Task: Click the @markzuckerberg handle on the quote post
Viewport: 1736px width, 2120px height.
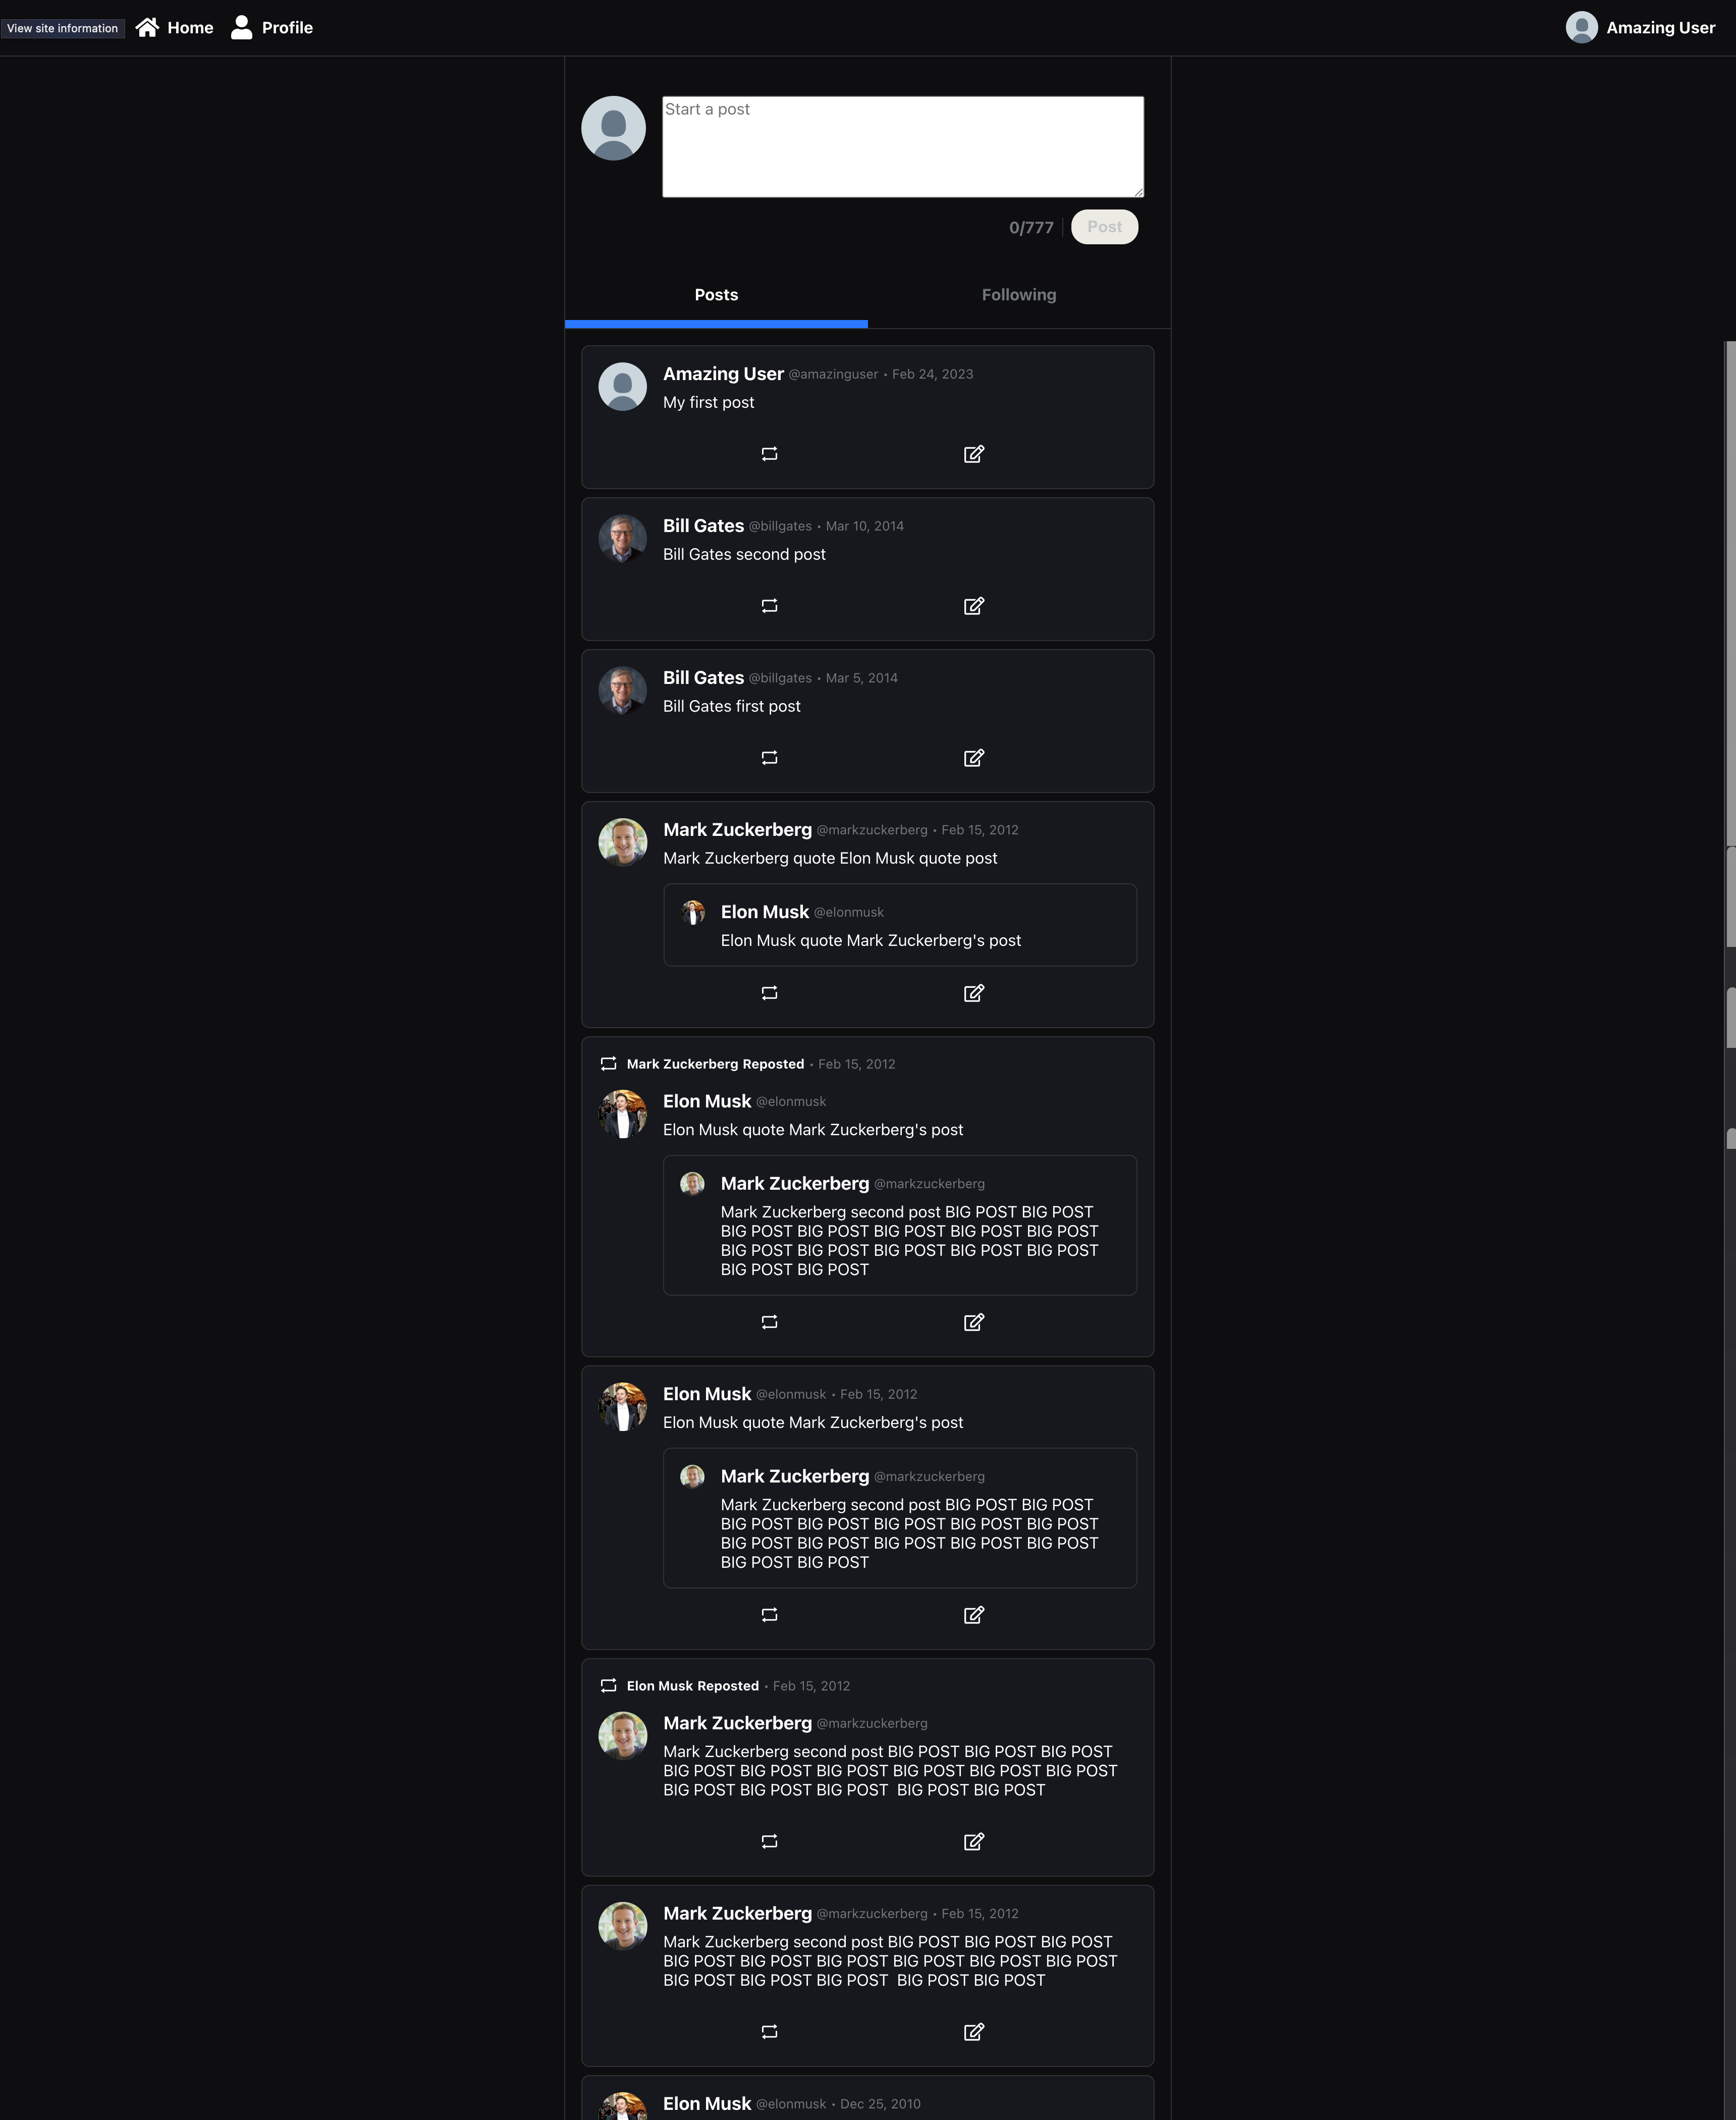Action: click(x=871, y=830)
